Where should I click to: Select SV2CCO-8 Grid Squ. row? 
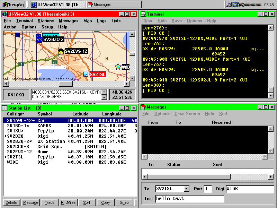tap(70, 146)
